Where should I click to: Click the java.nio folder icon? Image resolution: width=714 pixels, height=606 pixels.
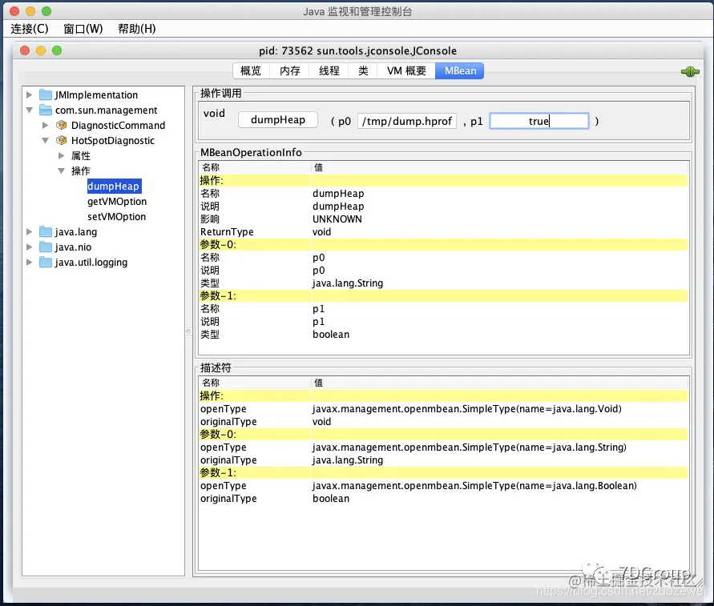tap(46, 247)
